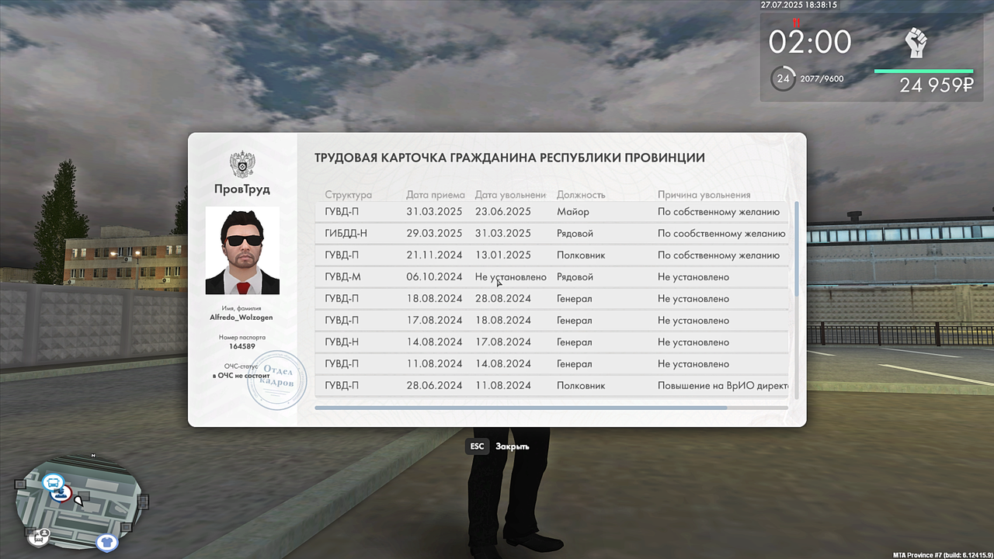Click the ГУВД-Н structure cell
This screenshot has width=994, height=559.
(342, 342)
